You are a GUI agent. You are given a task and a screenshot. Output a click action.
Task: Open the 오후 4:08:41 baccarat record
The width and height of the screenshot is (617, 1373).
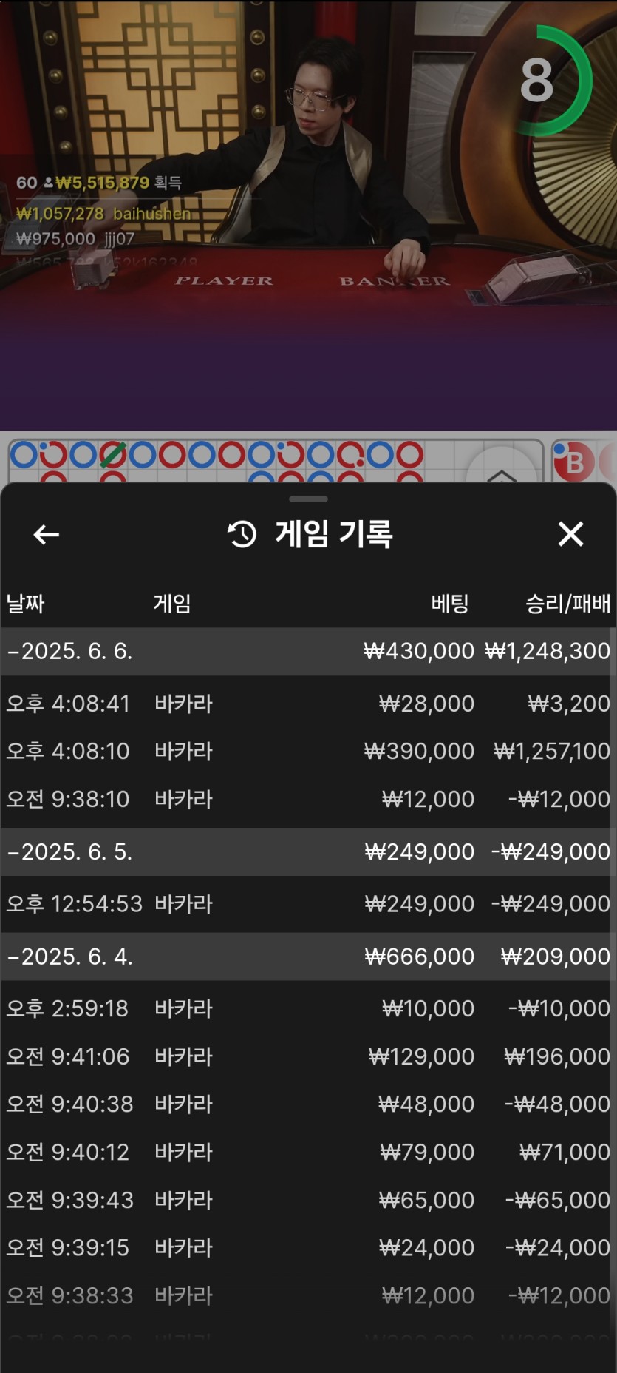click(308, 703)
